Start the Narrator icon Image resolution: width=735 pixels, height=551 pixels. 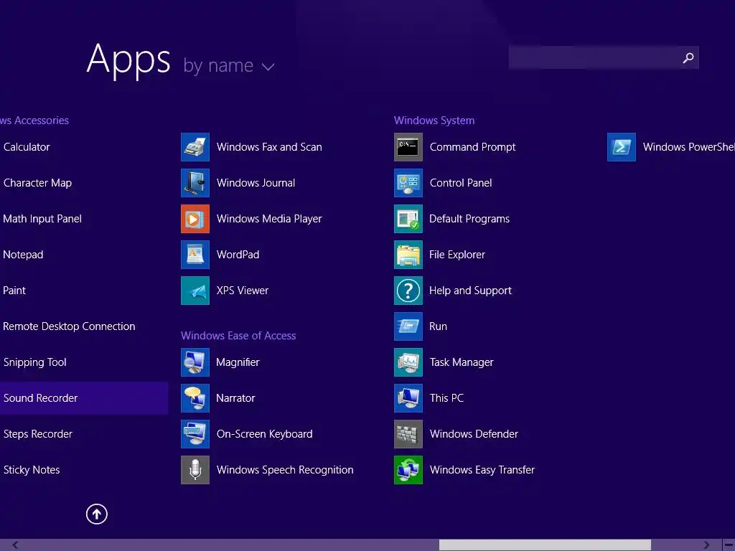[x=195, y=398]
